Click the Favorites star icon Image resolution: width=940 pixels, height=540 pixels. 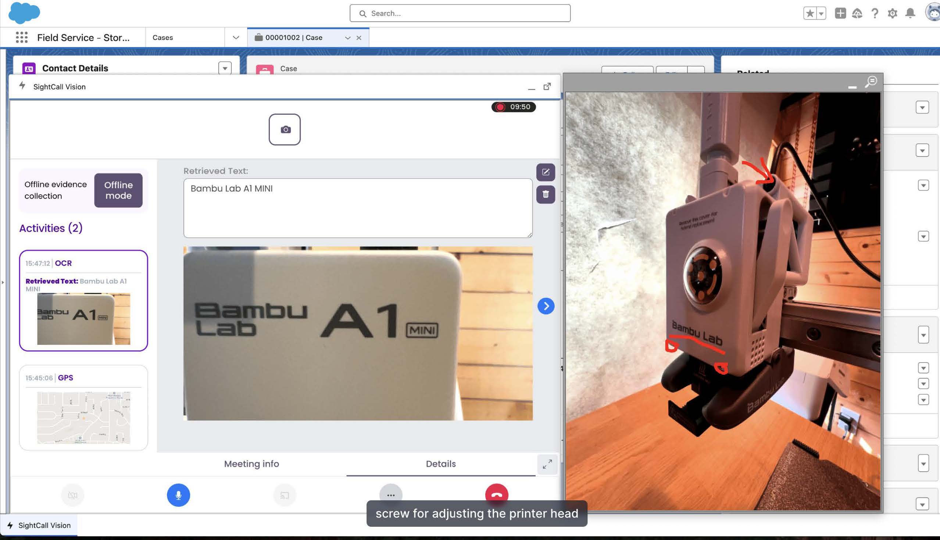(x=810, y=13)
